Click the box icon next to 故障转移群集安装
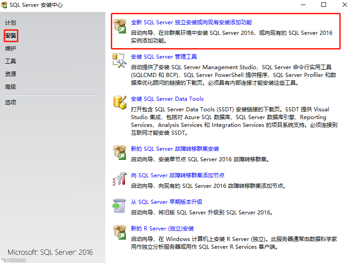 (120, 153)
